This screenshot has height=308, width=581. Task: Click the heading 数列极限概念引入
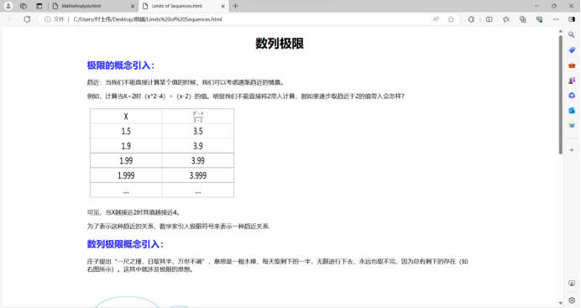tap(125, 244)
